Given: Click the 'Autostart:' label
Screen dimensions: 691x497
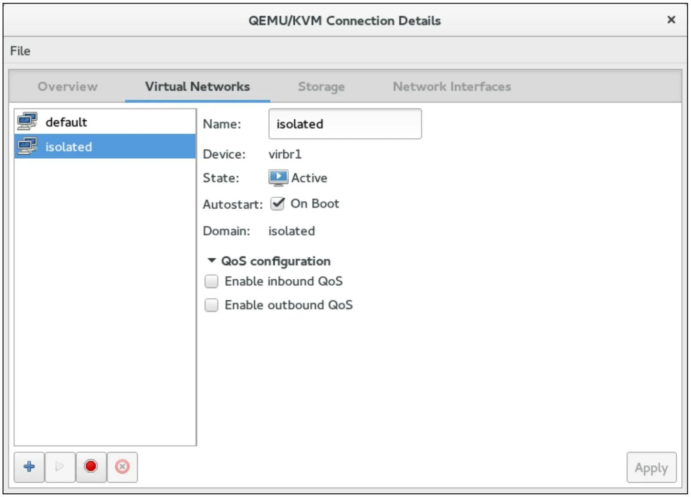Looking at the screenshot, I should pos(233,204).
